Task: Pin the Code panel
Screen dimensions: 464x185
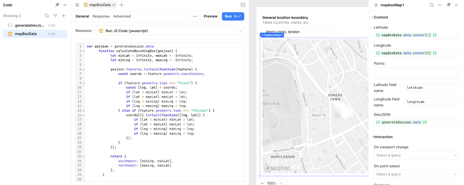Action: tap(57, 5)
